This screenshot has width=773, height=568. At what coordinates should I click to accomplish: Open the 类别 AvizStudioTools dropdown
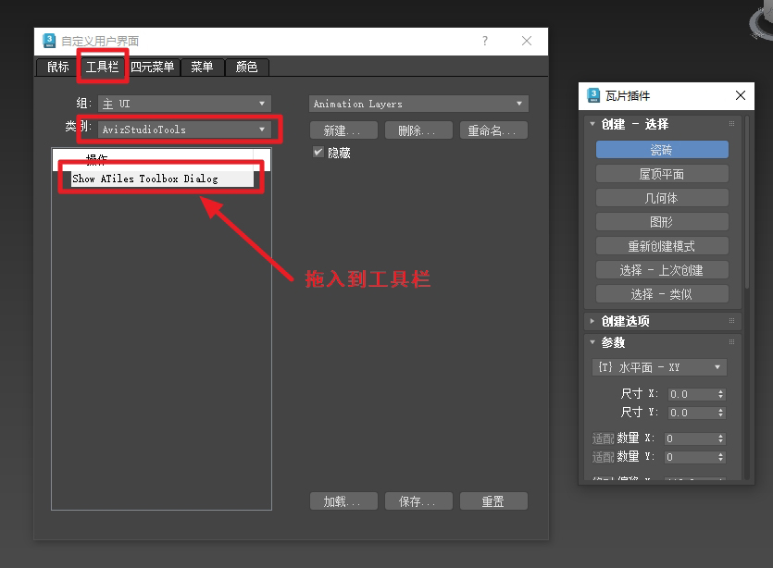tap(184, 130)
